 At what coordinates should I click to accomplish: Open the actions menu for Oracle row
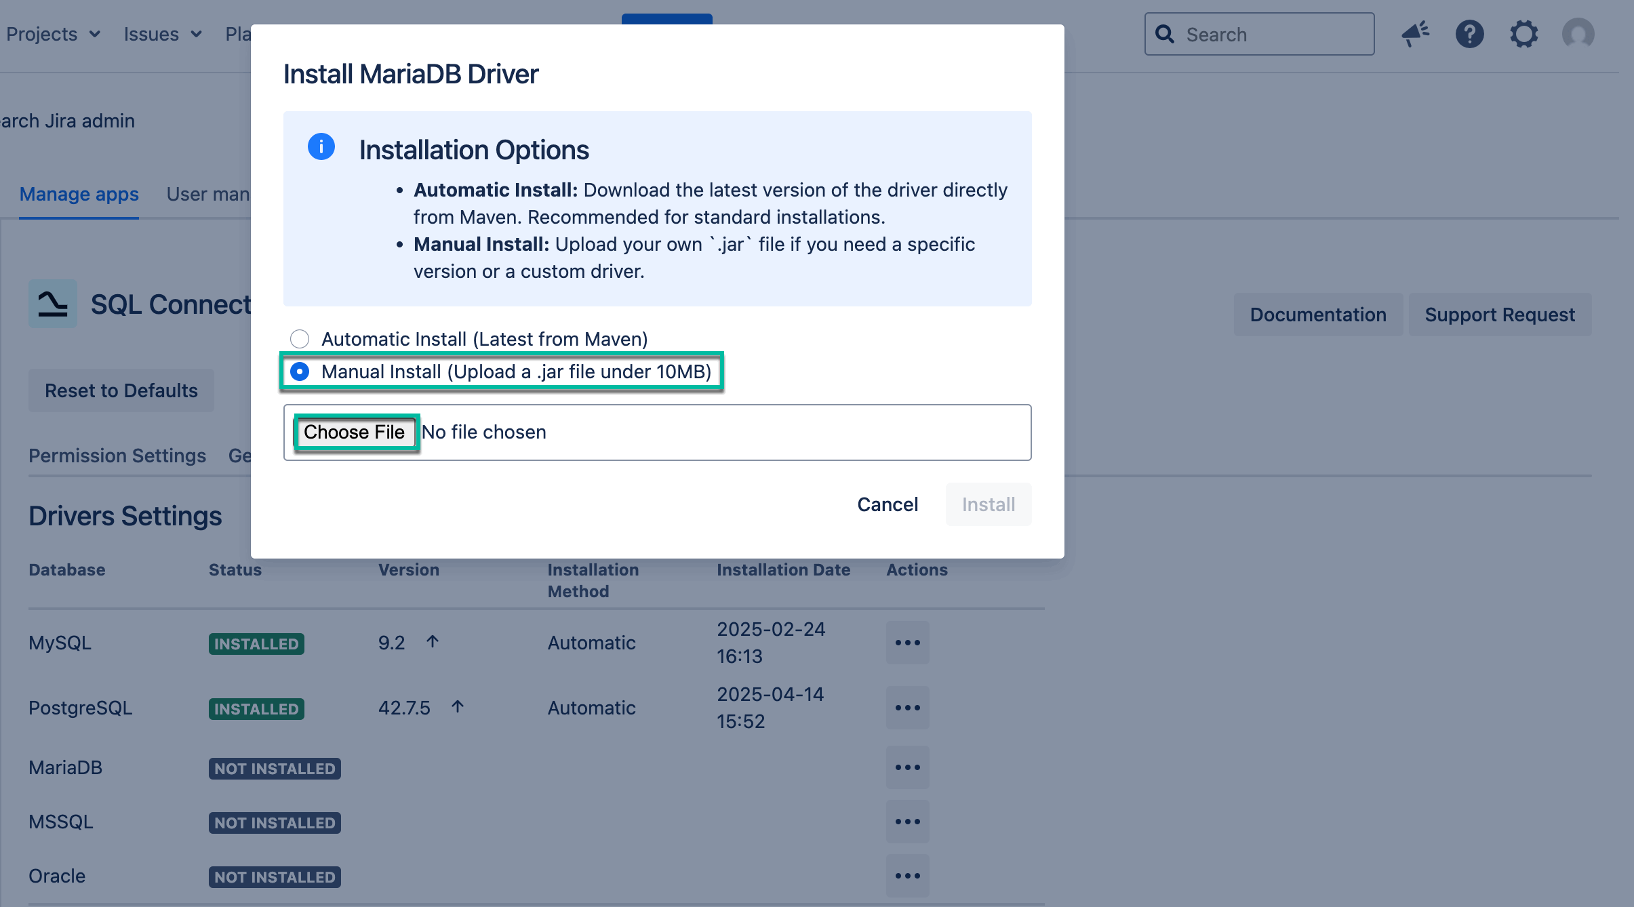point(906,876)
